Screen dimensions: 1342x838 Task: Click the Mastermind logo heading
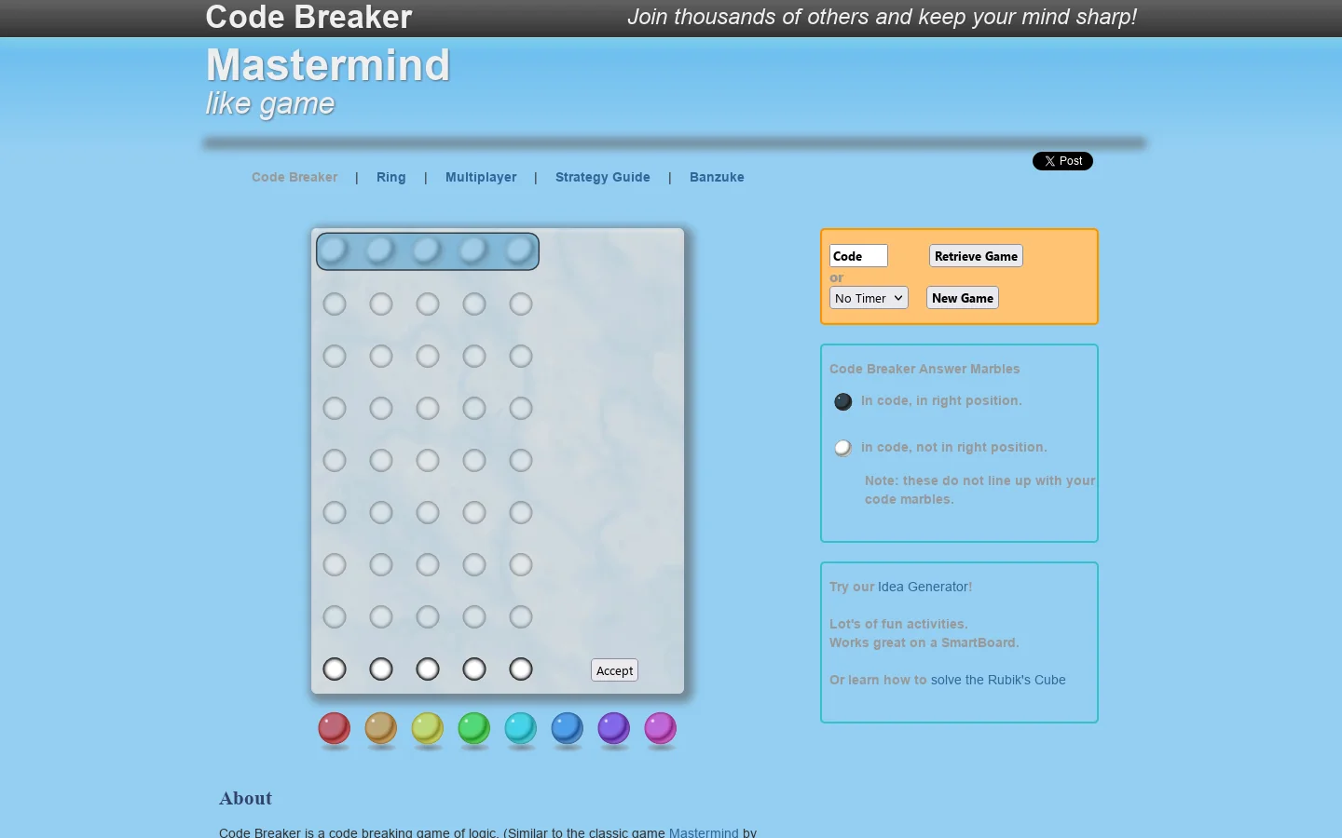328,65
